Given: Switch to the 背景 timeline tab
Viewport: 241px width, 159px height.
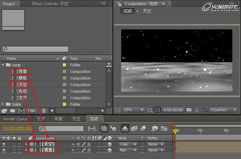Looking at the screenshot, I should 59,119.
